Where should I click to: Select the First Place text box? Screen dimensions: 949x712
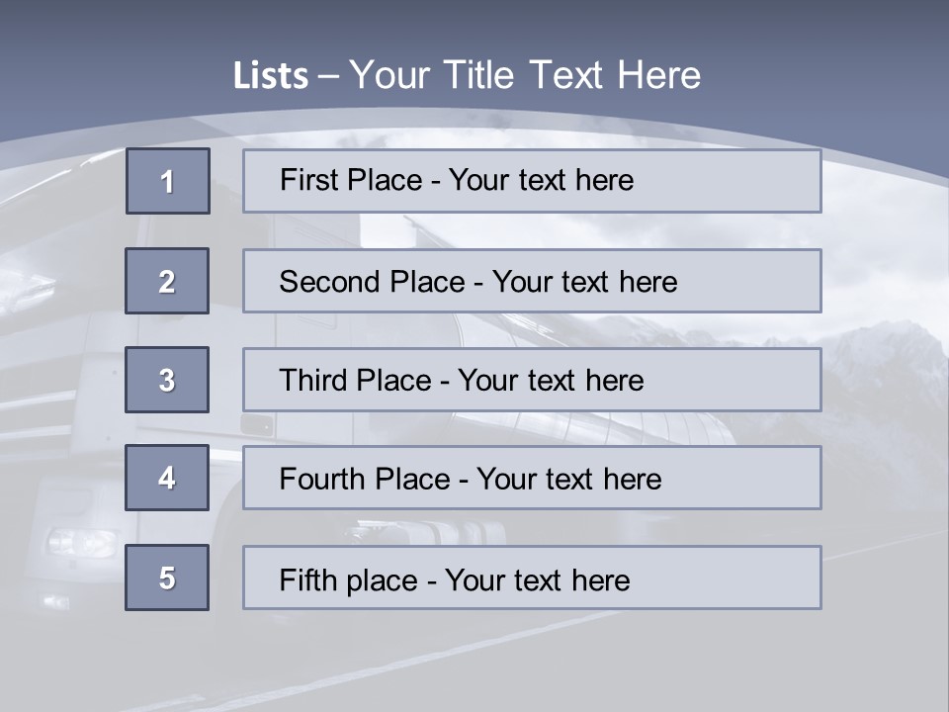(532, 181)
